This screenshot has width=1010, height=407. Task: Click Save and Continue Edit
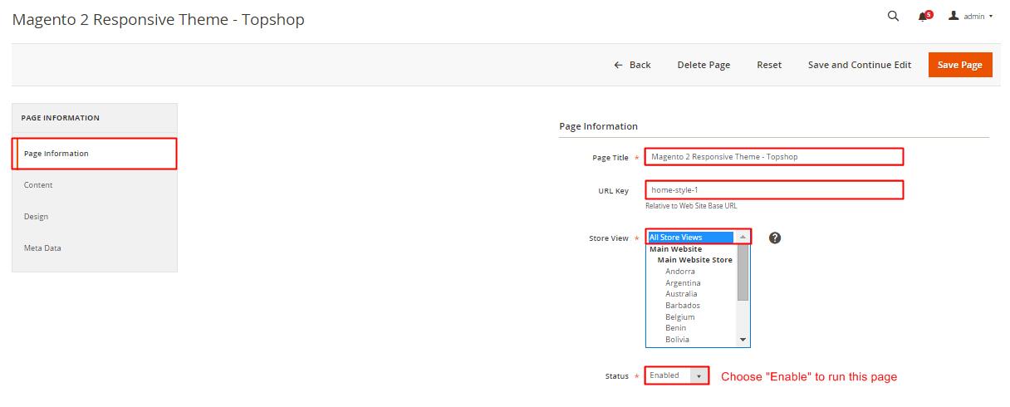(x=860, y=65)
